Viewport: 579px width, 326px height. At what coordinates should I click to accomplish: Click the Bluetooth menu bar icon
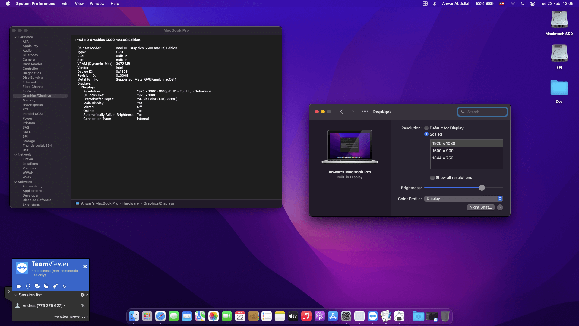coord(435,4)
